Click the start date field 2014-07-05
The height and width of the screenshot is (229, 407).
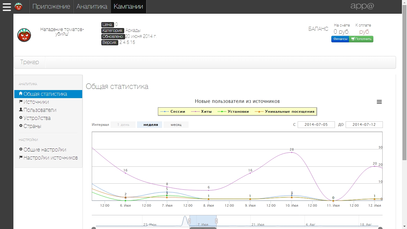316,125
